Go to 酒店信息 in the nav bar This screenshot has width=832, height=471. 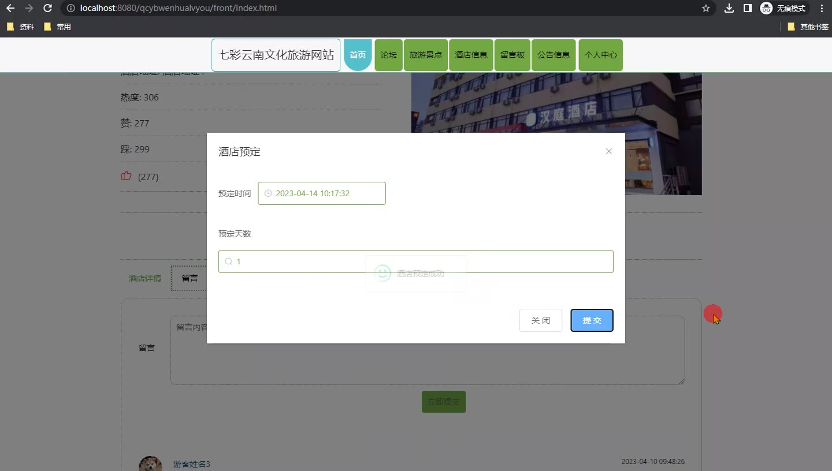(x=471, y=55)
